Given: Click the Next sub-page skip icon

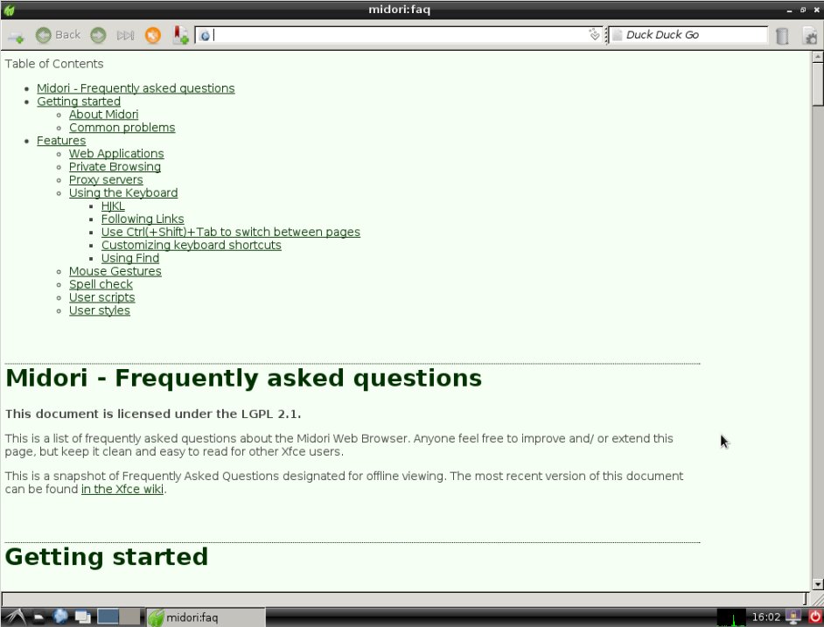Looking at the screenshot, I should click(125, 35).
